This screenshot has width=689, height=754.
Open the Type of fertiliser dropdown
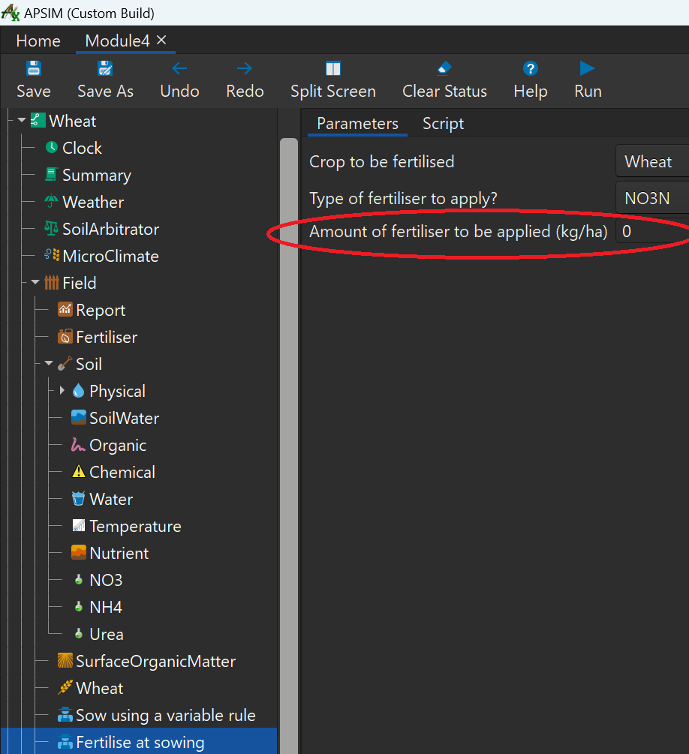click(652, 198)
